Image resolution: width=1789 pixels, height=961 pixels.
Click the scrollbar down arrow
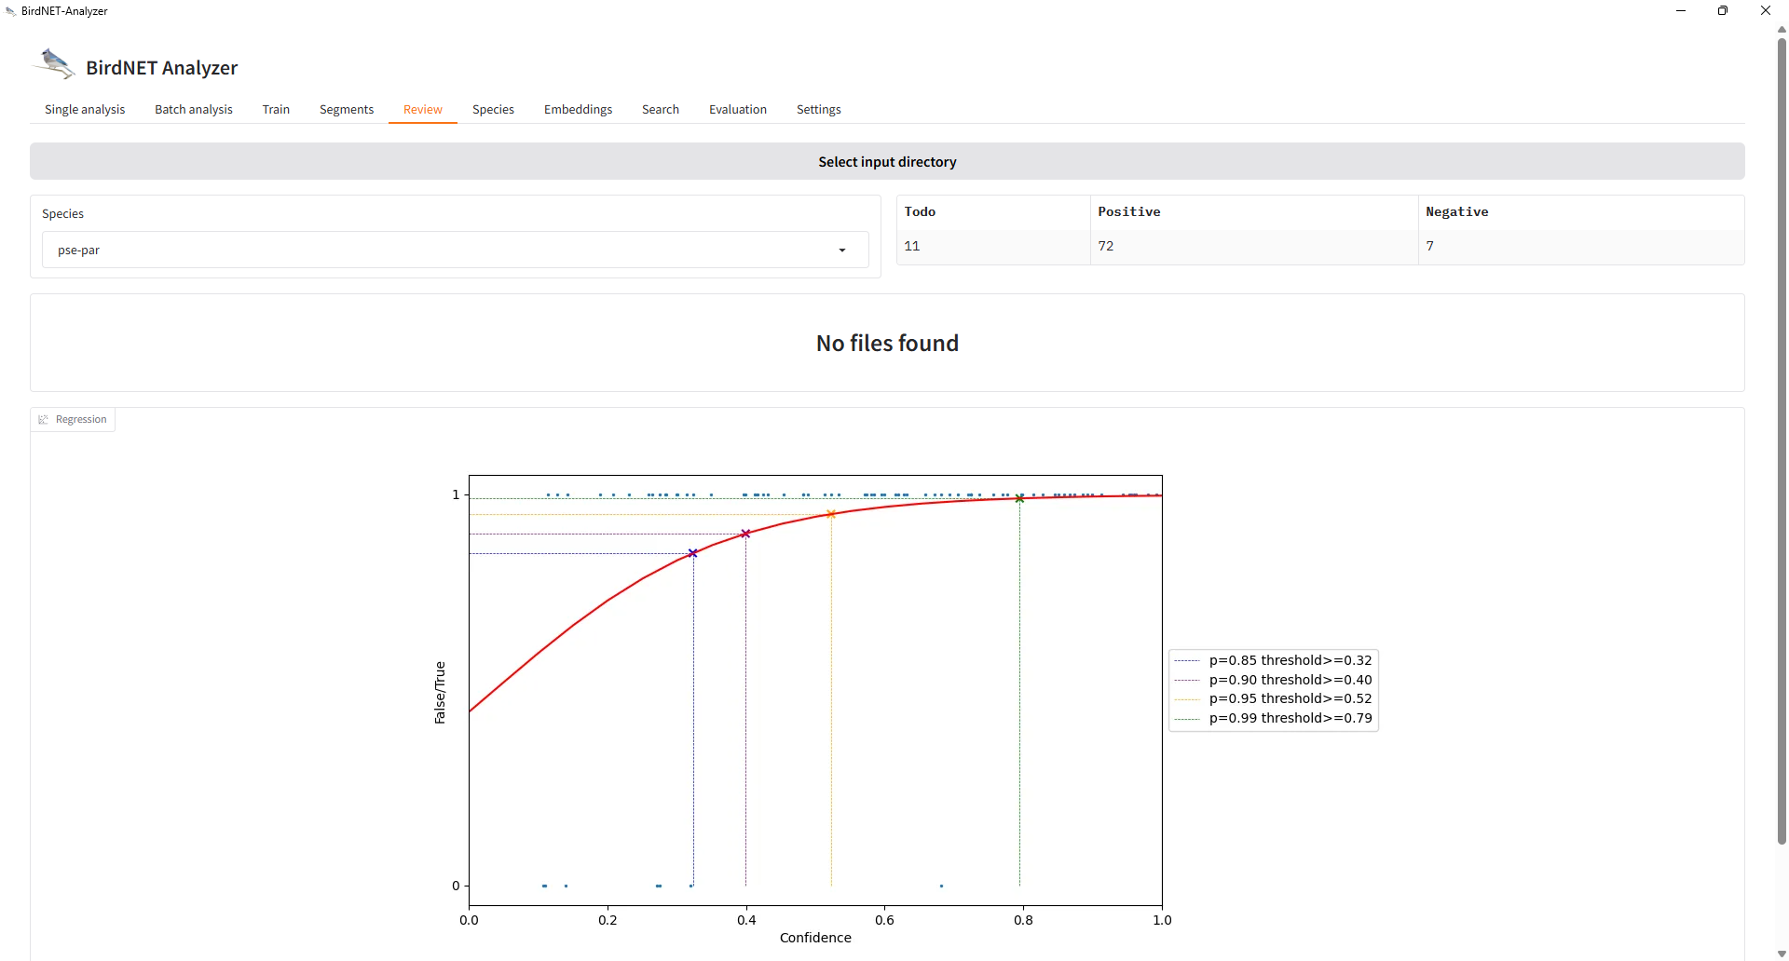pos(1782,954)
